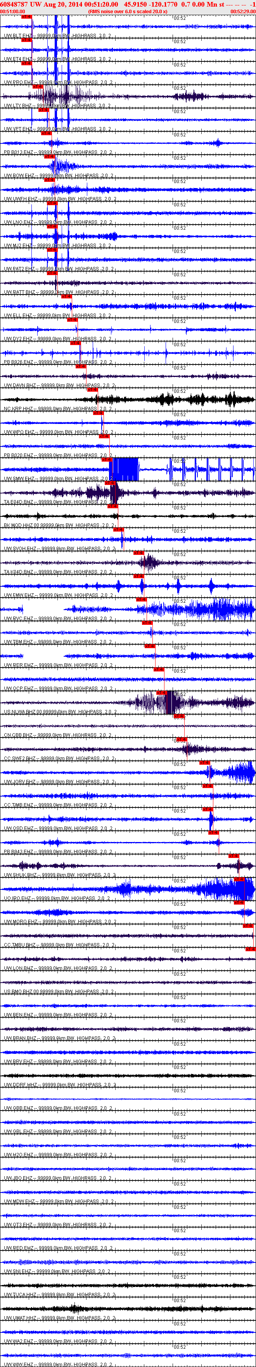Image resolution: width=256 pixels, height=1367 pixels.
Task: Select the UW ET4 EHZ station label
Action: coord(57,59)
